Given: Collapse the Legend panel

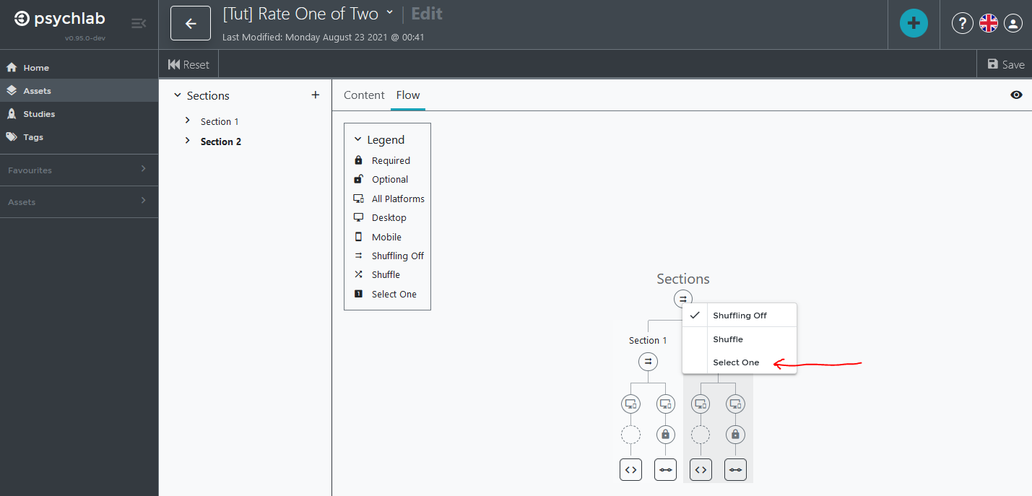Looking at the screenshot, I should click(x=357, y=139).
